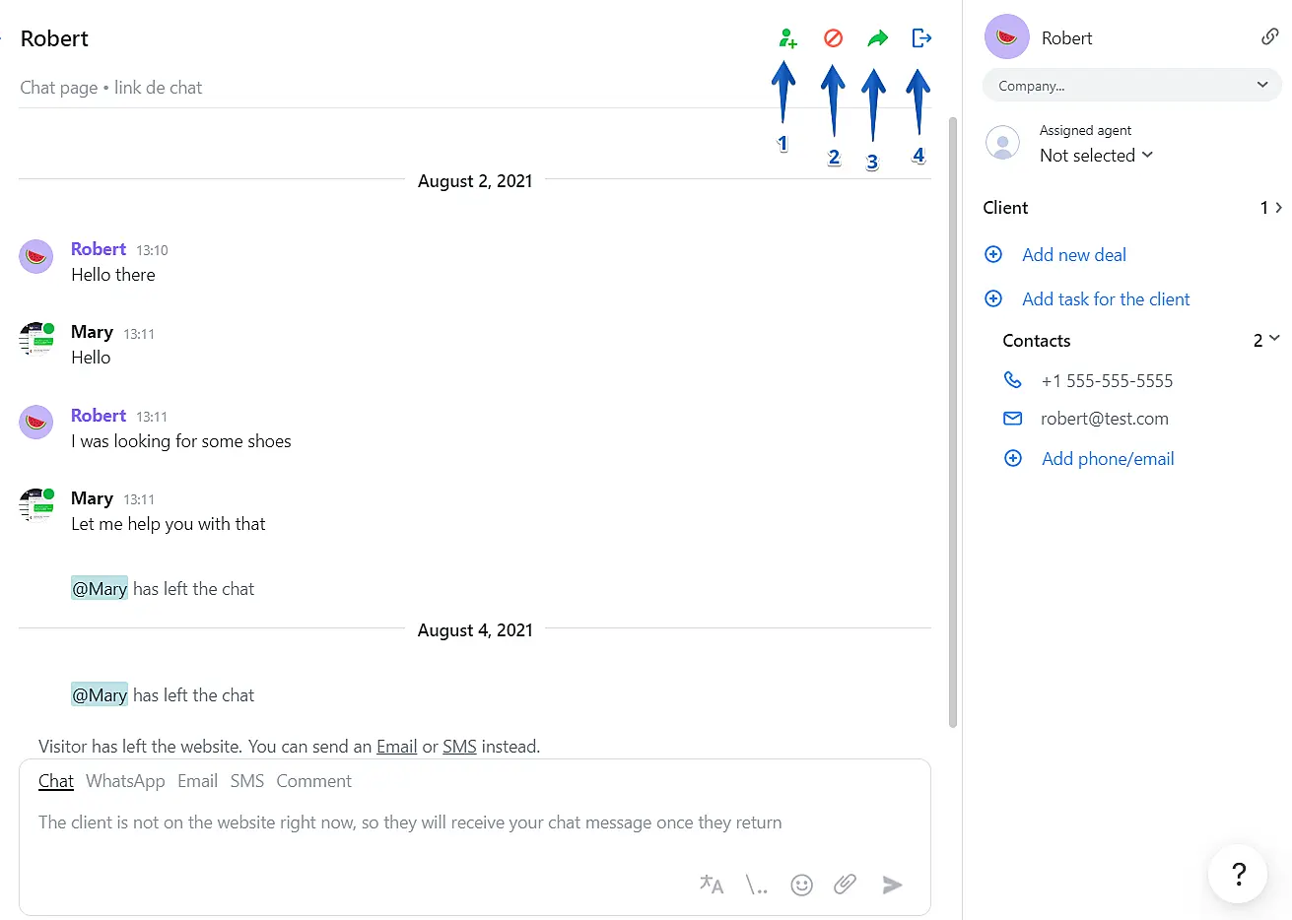Switch to the WhatsApp tab
This screenshot has height=920, width=1292.
coord(125,781)
